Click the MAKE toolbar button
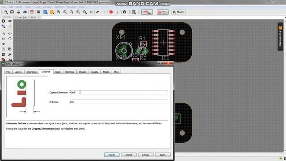 point(178,12)
